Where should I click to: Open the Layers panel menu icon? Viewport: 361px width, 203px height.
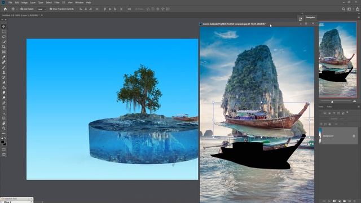coord(359,107)
